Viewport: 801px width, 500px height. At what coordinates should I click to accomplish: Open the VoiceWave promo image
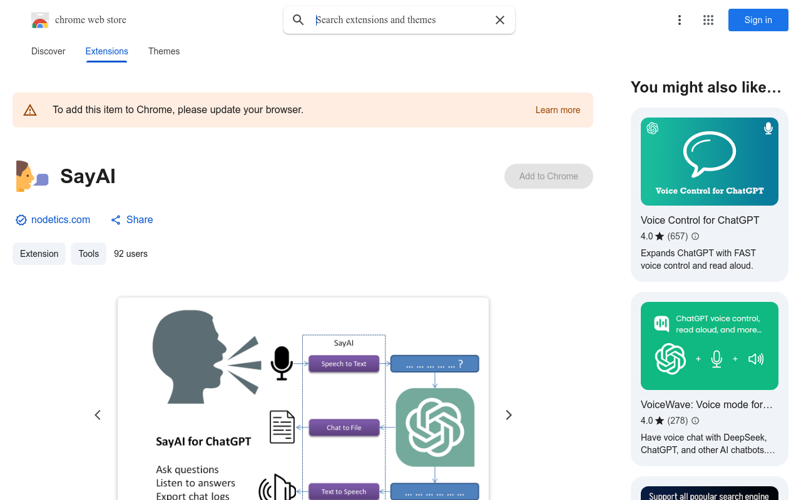(710, 346)
